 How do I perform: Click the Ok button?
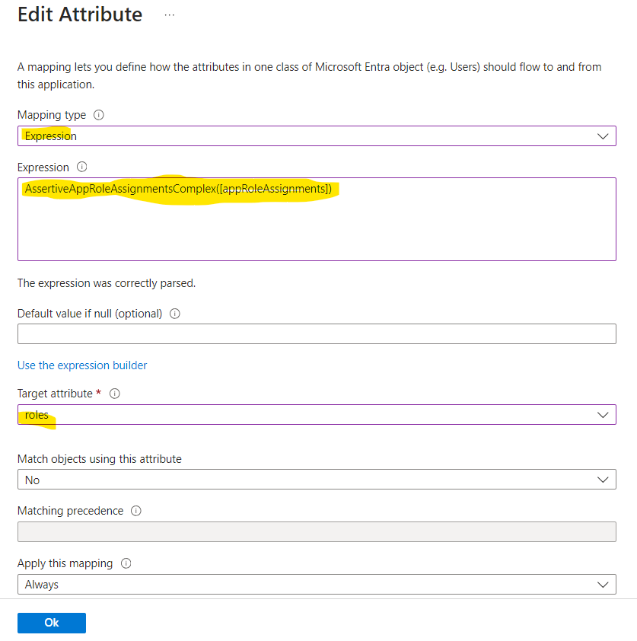coord(52,623)
